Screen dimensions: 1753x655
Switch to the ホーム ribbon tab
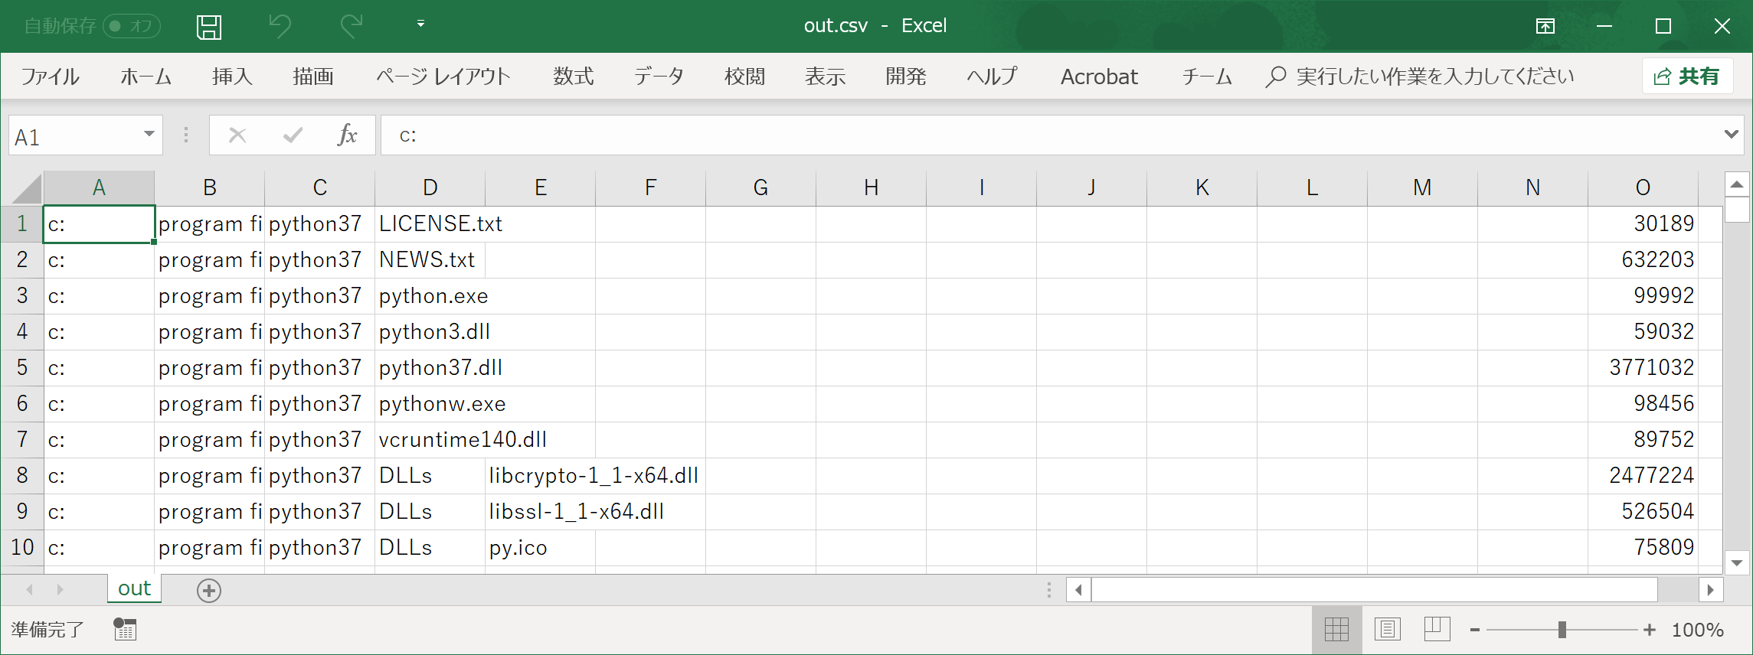tap(146, 77)
